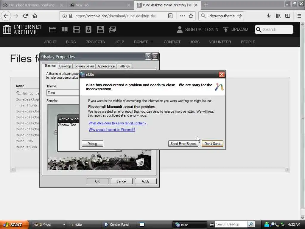Close the nLite error dialog
305x229 pixels.
coord(222,74)
